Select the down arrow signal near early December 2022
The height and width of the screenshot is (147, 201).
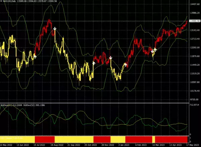point(111,58)
